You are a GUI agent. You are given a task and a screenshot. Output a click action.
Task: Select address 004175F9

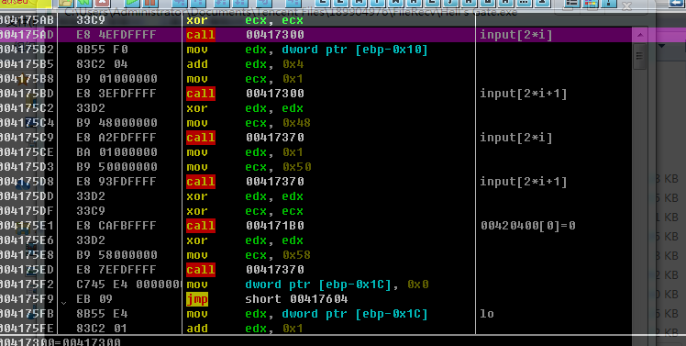coord(27,298)
